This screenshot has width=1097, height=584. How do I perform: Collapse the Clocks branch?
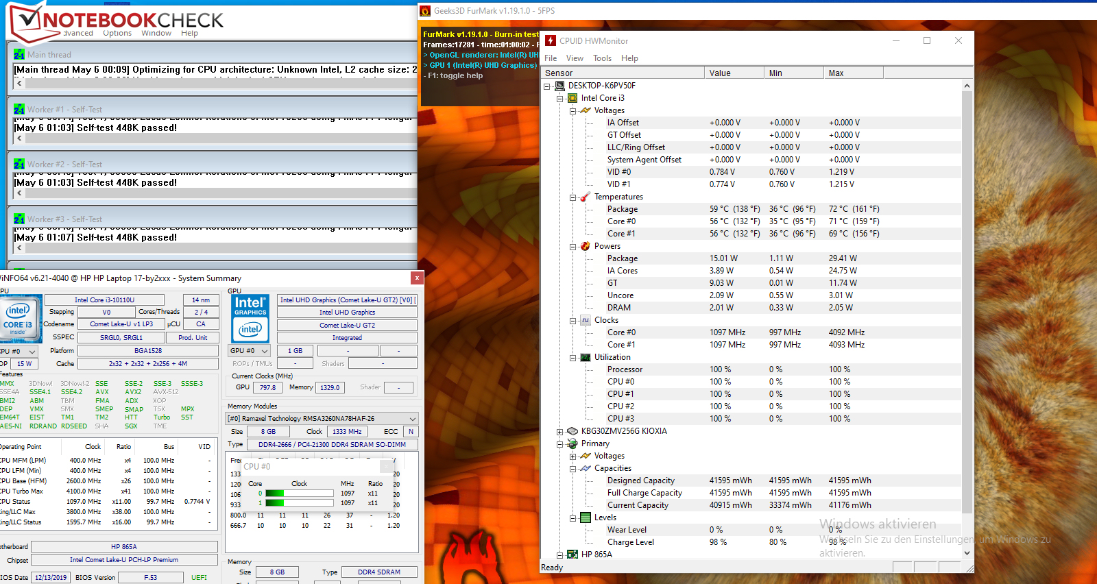point(573,321)
